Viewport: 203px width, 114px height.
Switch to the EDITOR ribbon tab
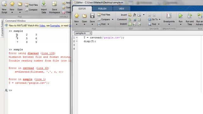click(82, 9)
